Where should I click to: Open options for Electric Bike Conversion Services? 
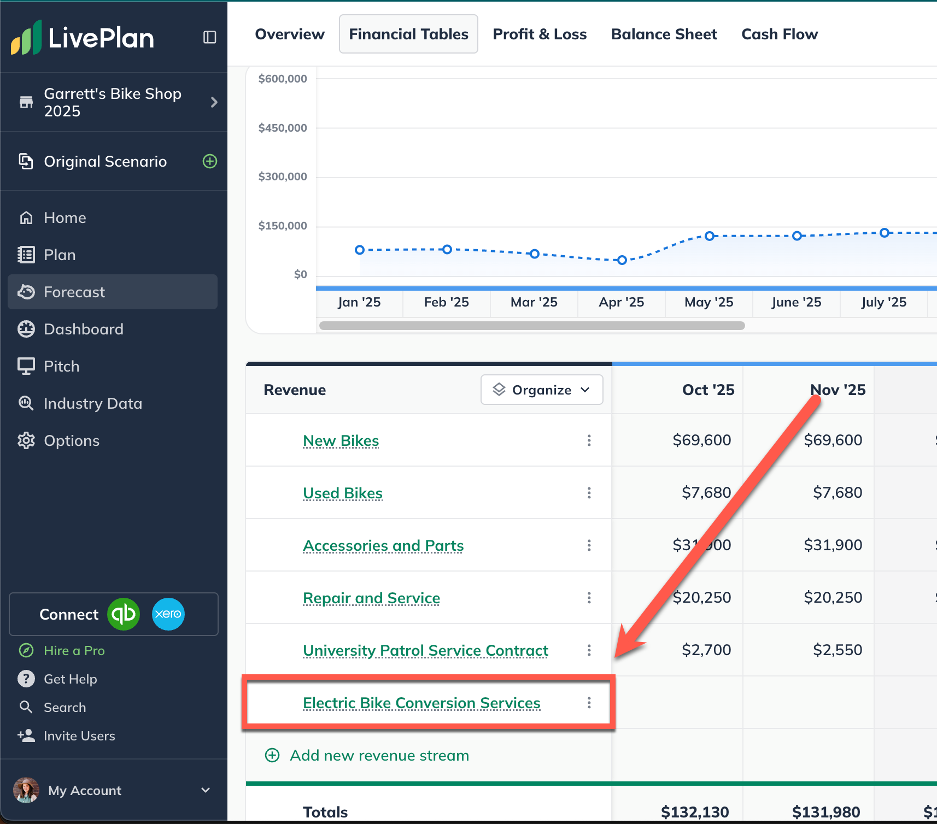[589, 703]
